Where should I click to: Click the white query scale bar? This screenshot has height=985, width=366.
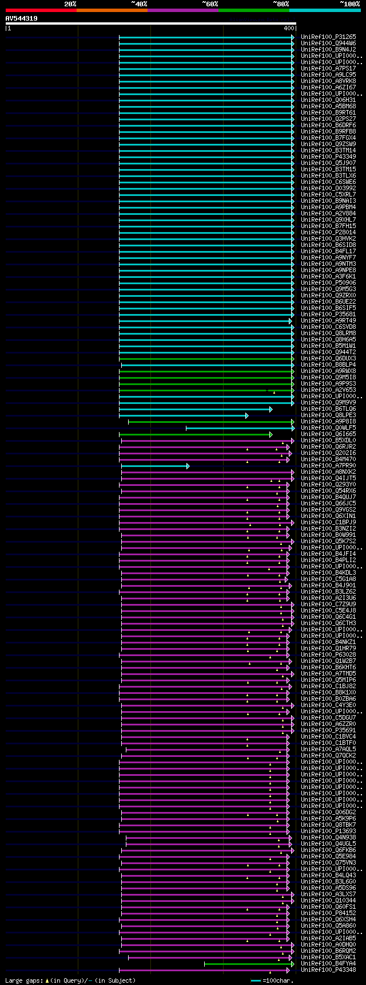(151, 24)
